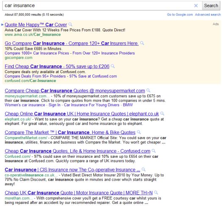Preview the Co-operative Insurance result
222x206 pixels.
click(x=144, y=170)
